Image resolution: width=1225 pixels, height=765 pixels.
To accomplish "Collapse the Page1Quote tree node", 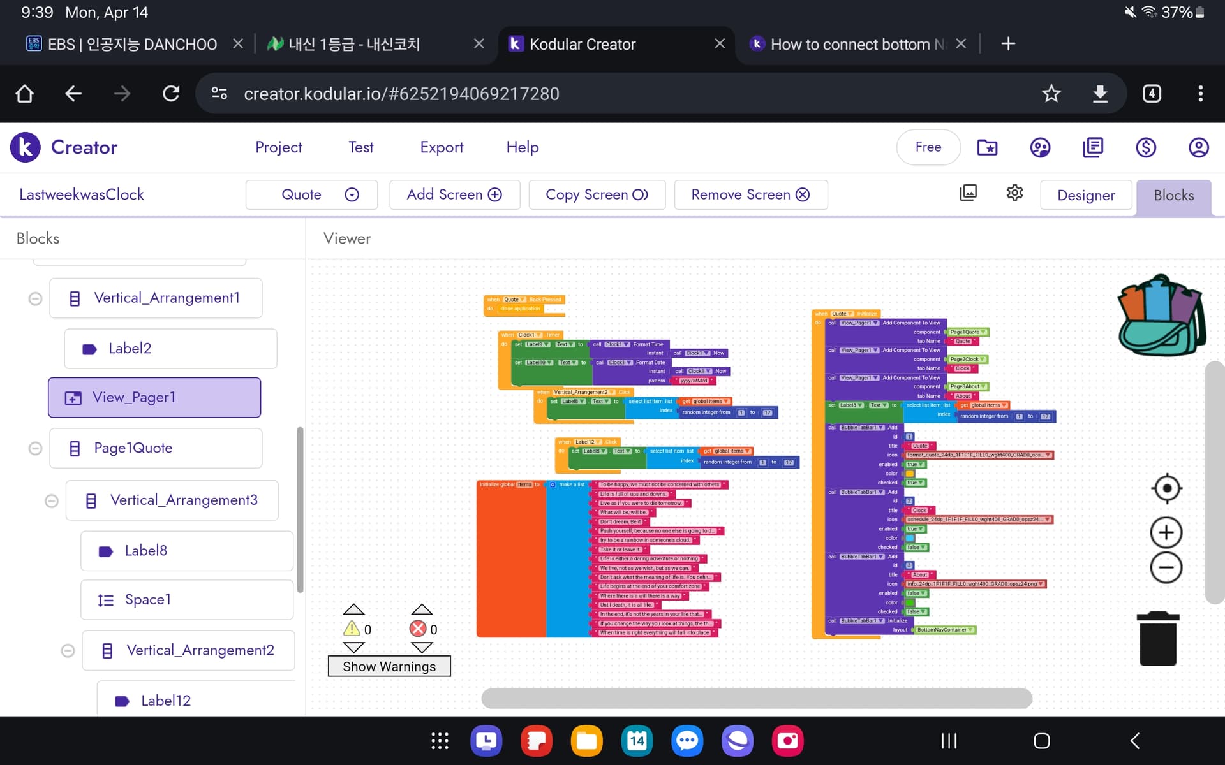I will coord(36,449).
